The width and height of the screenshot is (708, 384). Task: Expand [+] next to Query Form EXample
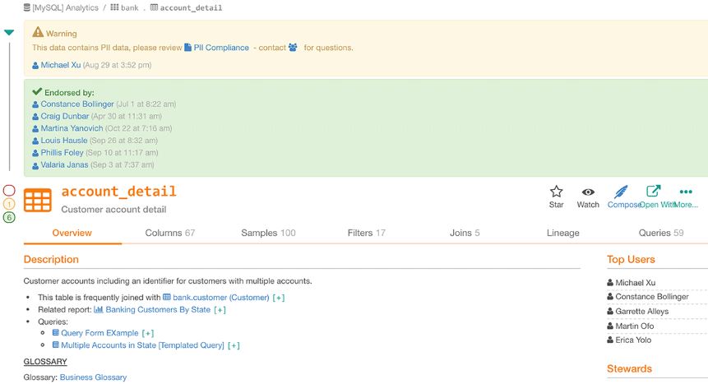[148, 333]
